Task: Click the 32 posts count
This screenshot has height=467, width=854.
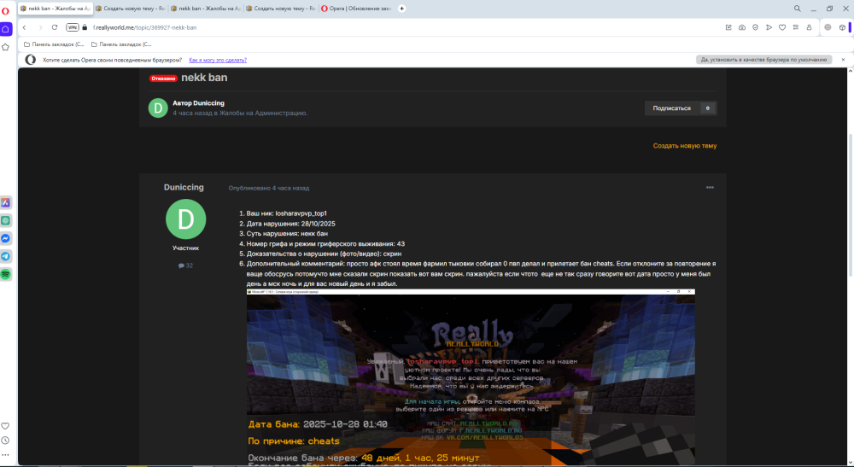Action: [185, 266]
